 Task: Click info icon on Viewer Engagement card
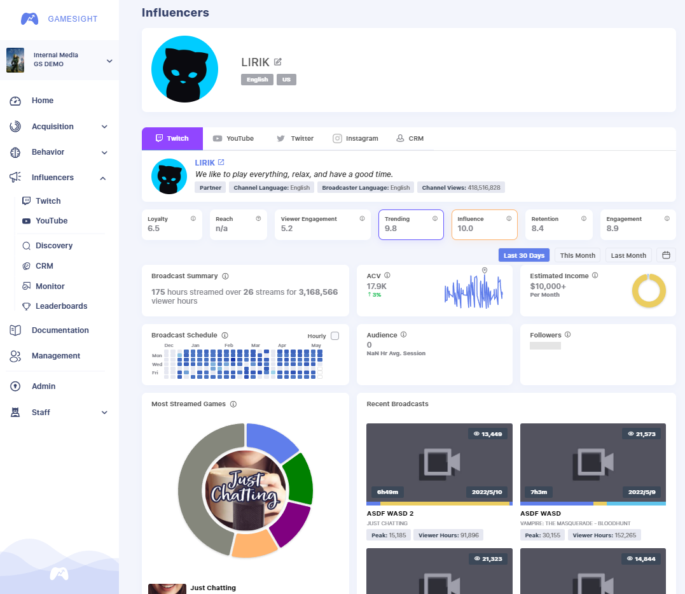[x=362, y=218]
